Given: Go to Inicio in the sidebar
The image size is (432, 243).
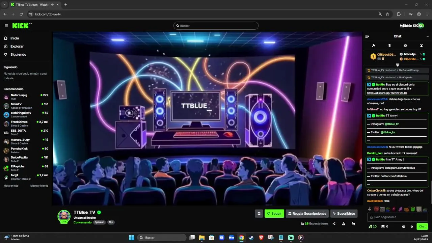Looking at the screenshot, I should [11, 38].
